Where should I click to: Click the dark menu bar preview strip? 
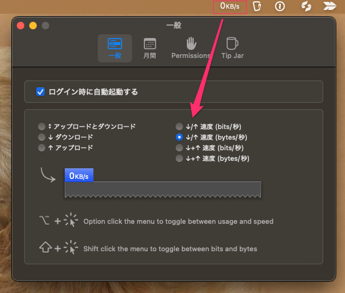tap(163, 190)
